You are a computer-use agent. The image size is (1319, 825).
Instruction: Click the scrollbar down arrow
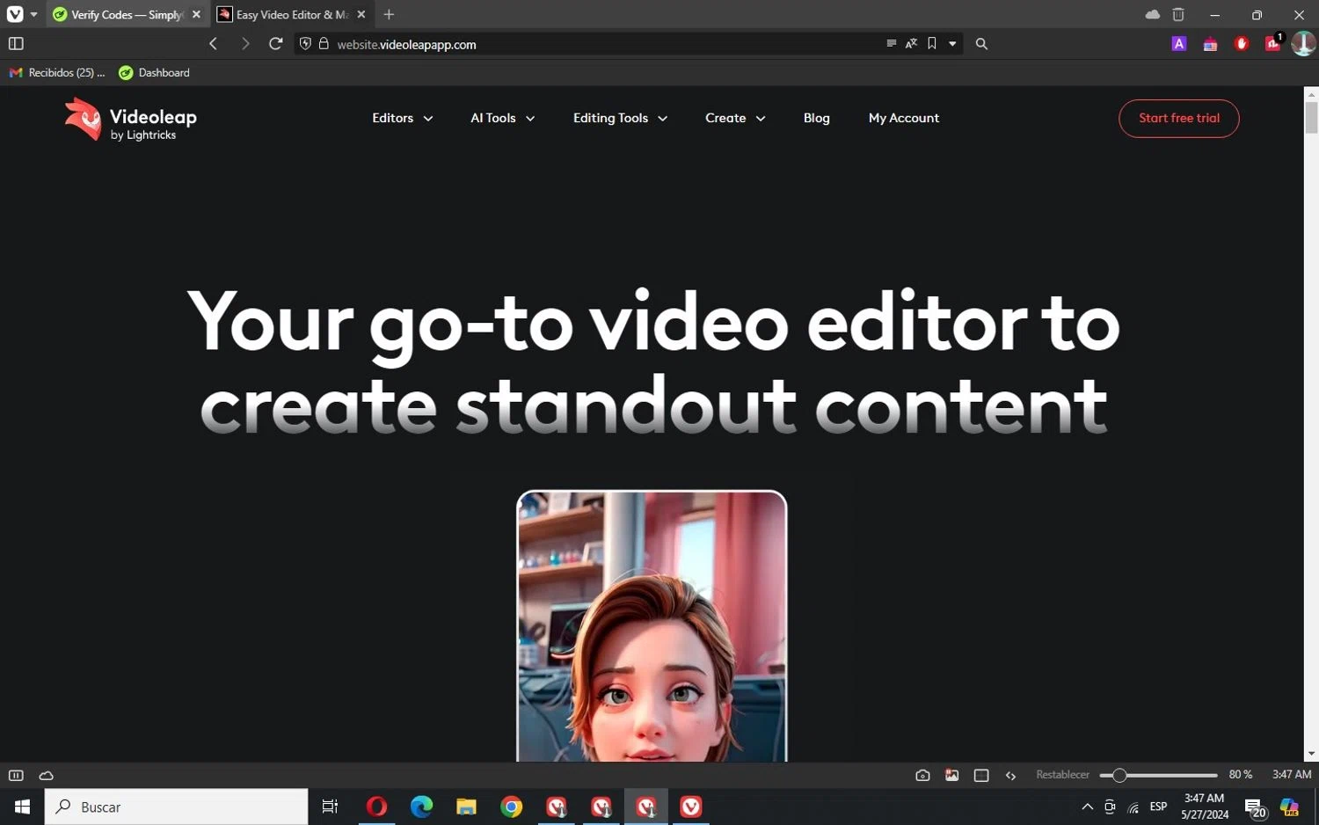coord(1311,754)
